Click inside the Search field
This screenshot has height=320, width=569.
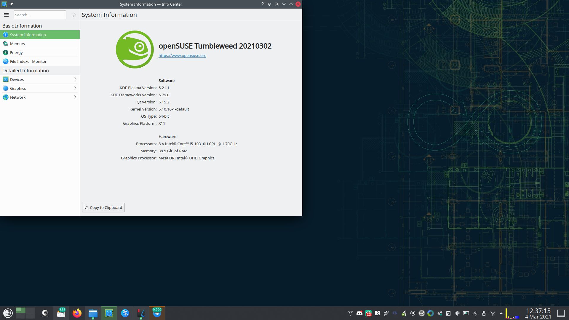point(40,15)
